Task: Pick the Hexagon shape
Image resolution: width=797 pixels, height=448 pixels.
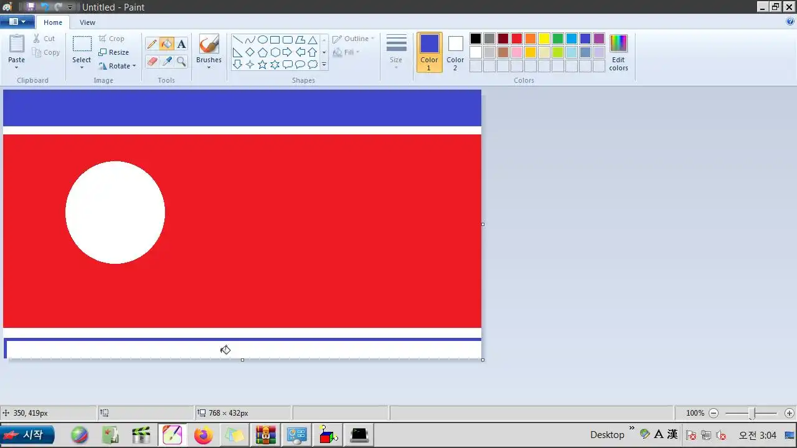Action: pos(275,52)
